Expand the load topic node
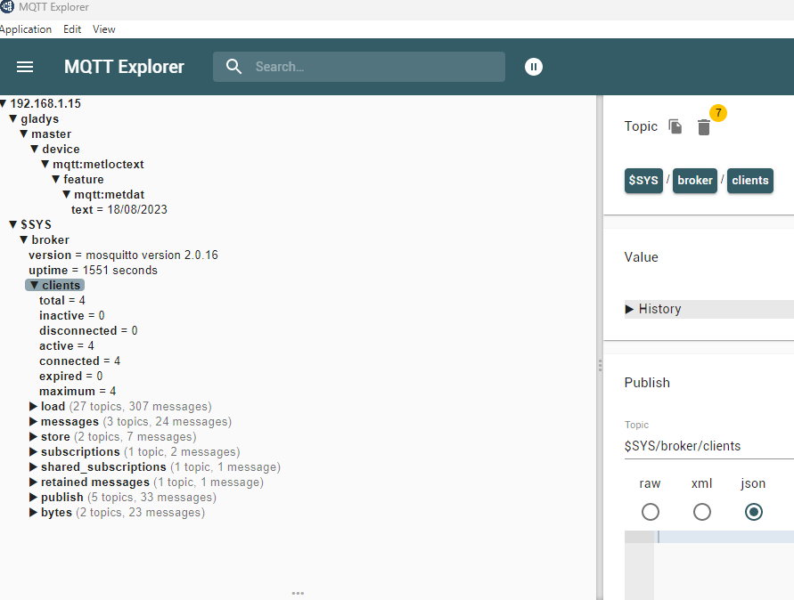Image resolution: width=794 pixels, height=600 pixels. coord(34,407)
